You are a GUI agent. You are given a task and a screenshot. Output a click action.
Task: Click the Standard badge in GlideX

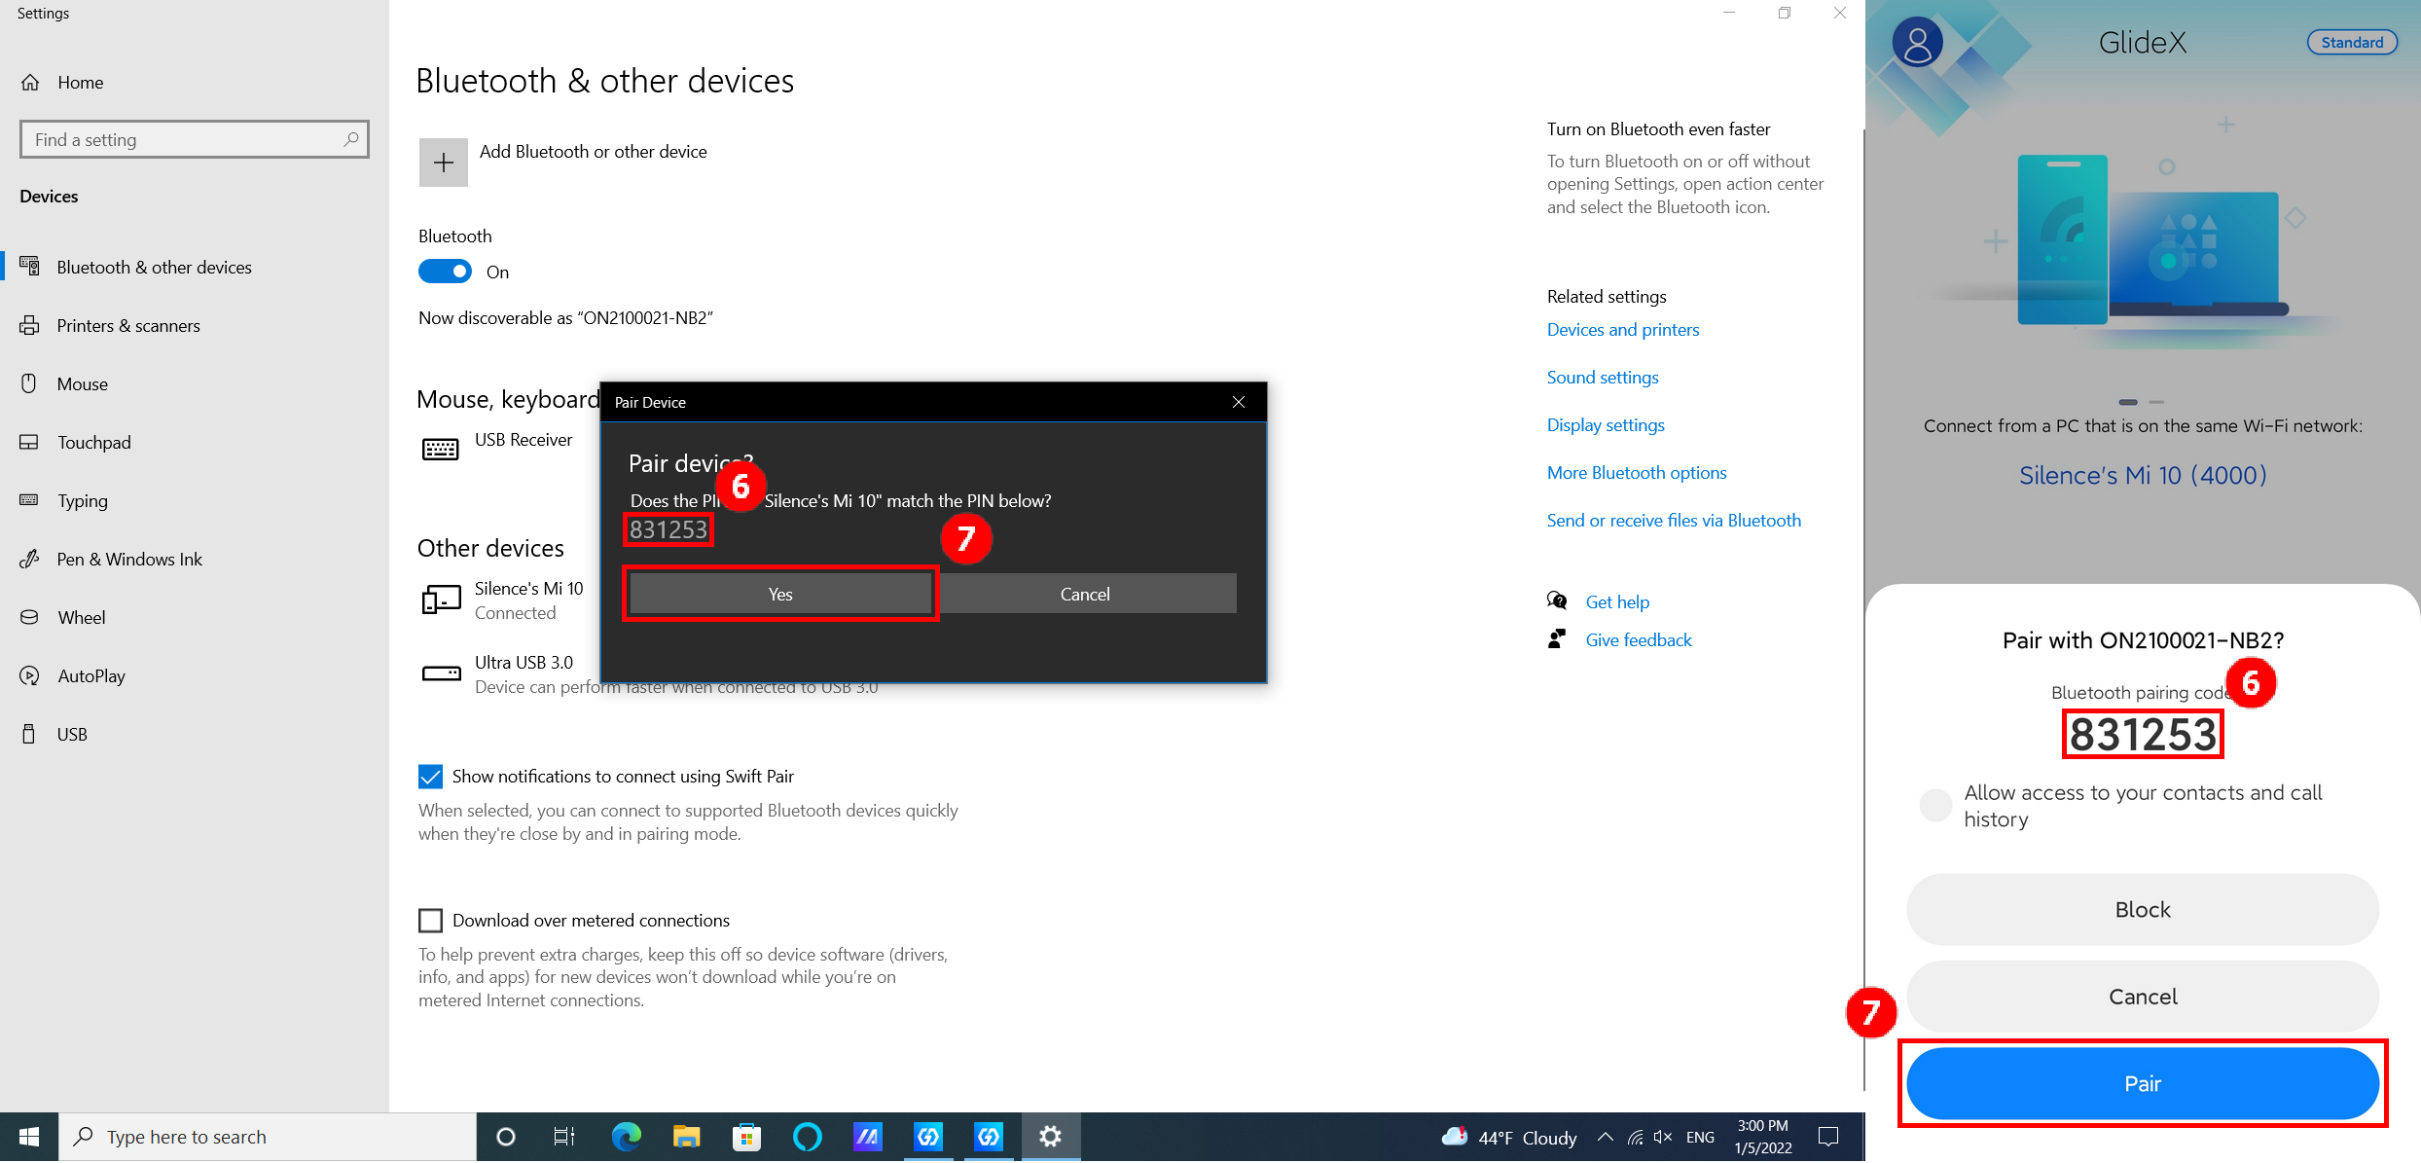pos(2352,42)
